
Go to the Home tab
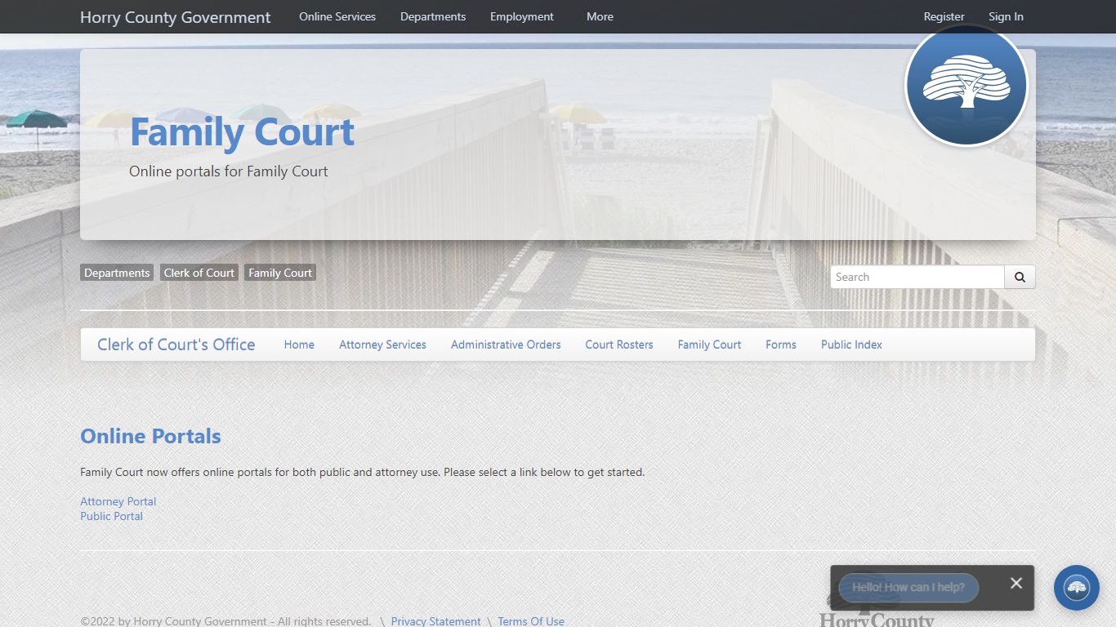point(299,345)
